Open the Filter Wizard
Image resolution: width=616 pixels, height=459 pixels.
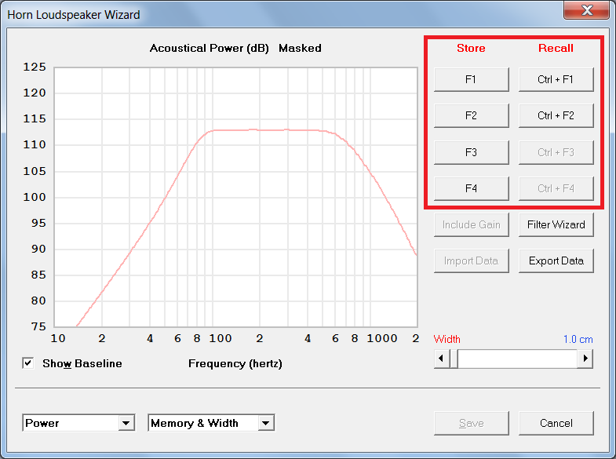[556, 224]
